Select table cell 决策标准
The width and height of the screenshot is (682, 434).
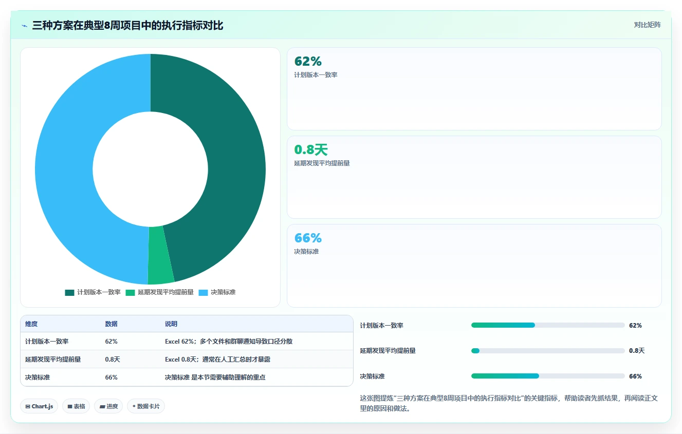tap(38, 377)
